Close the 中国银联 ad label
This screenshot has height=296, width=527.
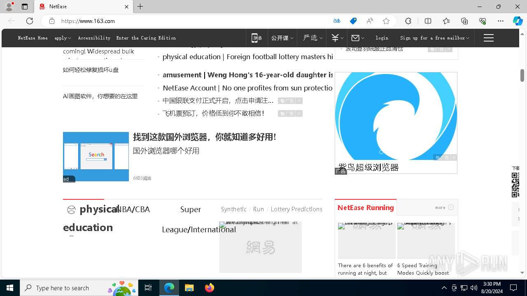[x=299, y=101]
